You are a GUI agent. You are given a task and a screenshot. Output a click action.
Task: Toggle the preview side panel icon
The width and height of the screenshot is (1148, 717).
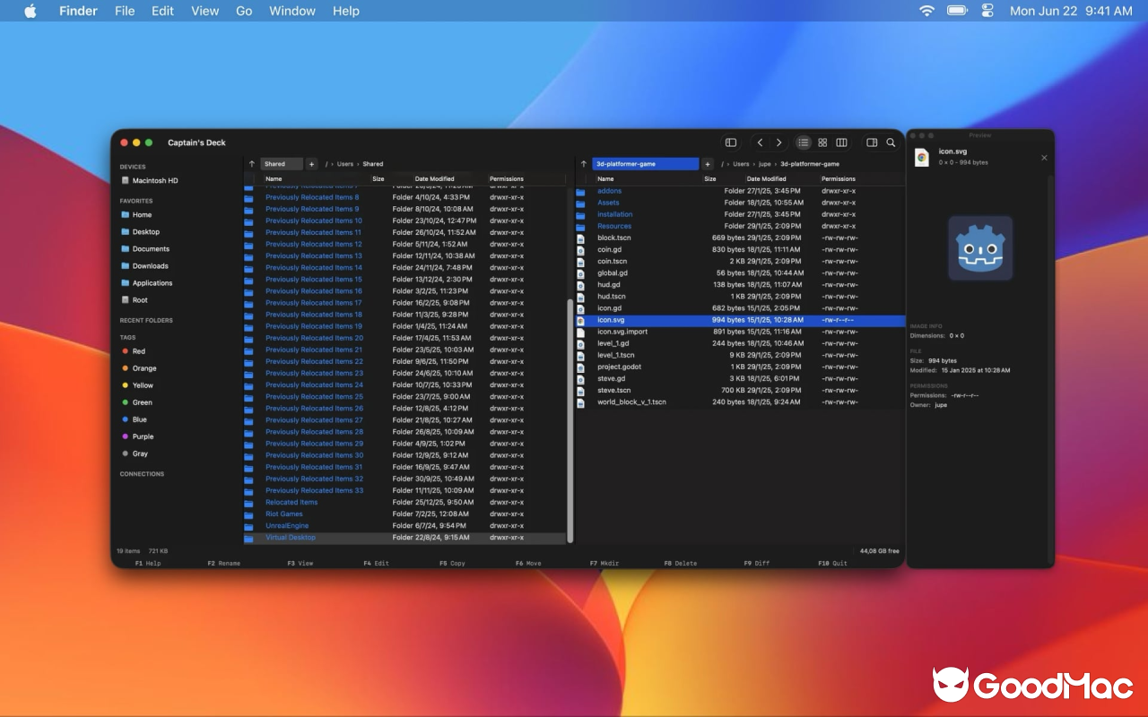[871, 143]
